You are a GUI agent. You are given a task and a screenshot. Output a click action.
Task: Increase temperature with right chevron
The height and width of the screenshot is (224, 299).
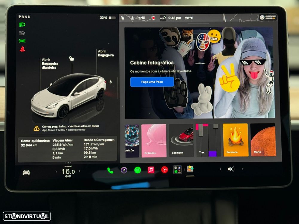80,171
